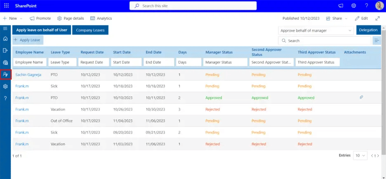Open the Sachin Gagneja employee link
The height and width of the screenshot is (179, 386).
28,75
